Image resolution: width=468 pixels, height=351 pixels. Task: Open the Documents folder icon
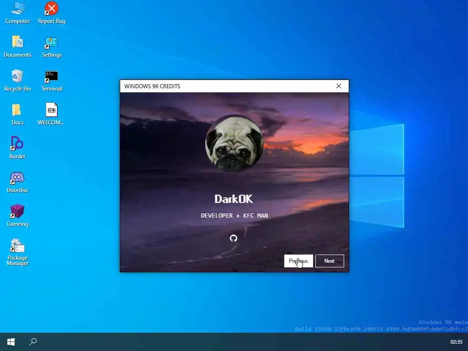pos(18,46)
